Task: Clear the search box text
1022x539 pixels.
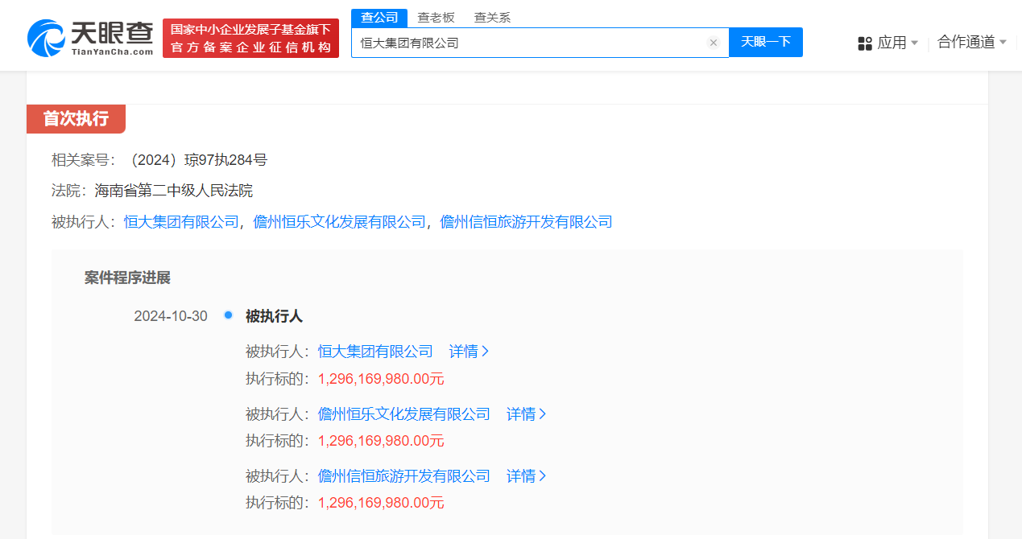Action: point(713,43)
